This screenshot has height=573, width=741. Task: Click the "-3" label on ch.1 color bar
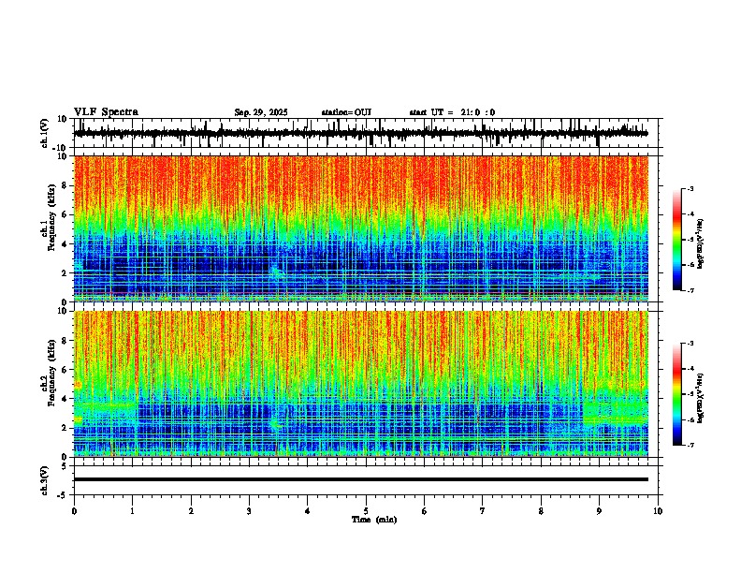pyautogui.click(x=690, y=188)
